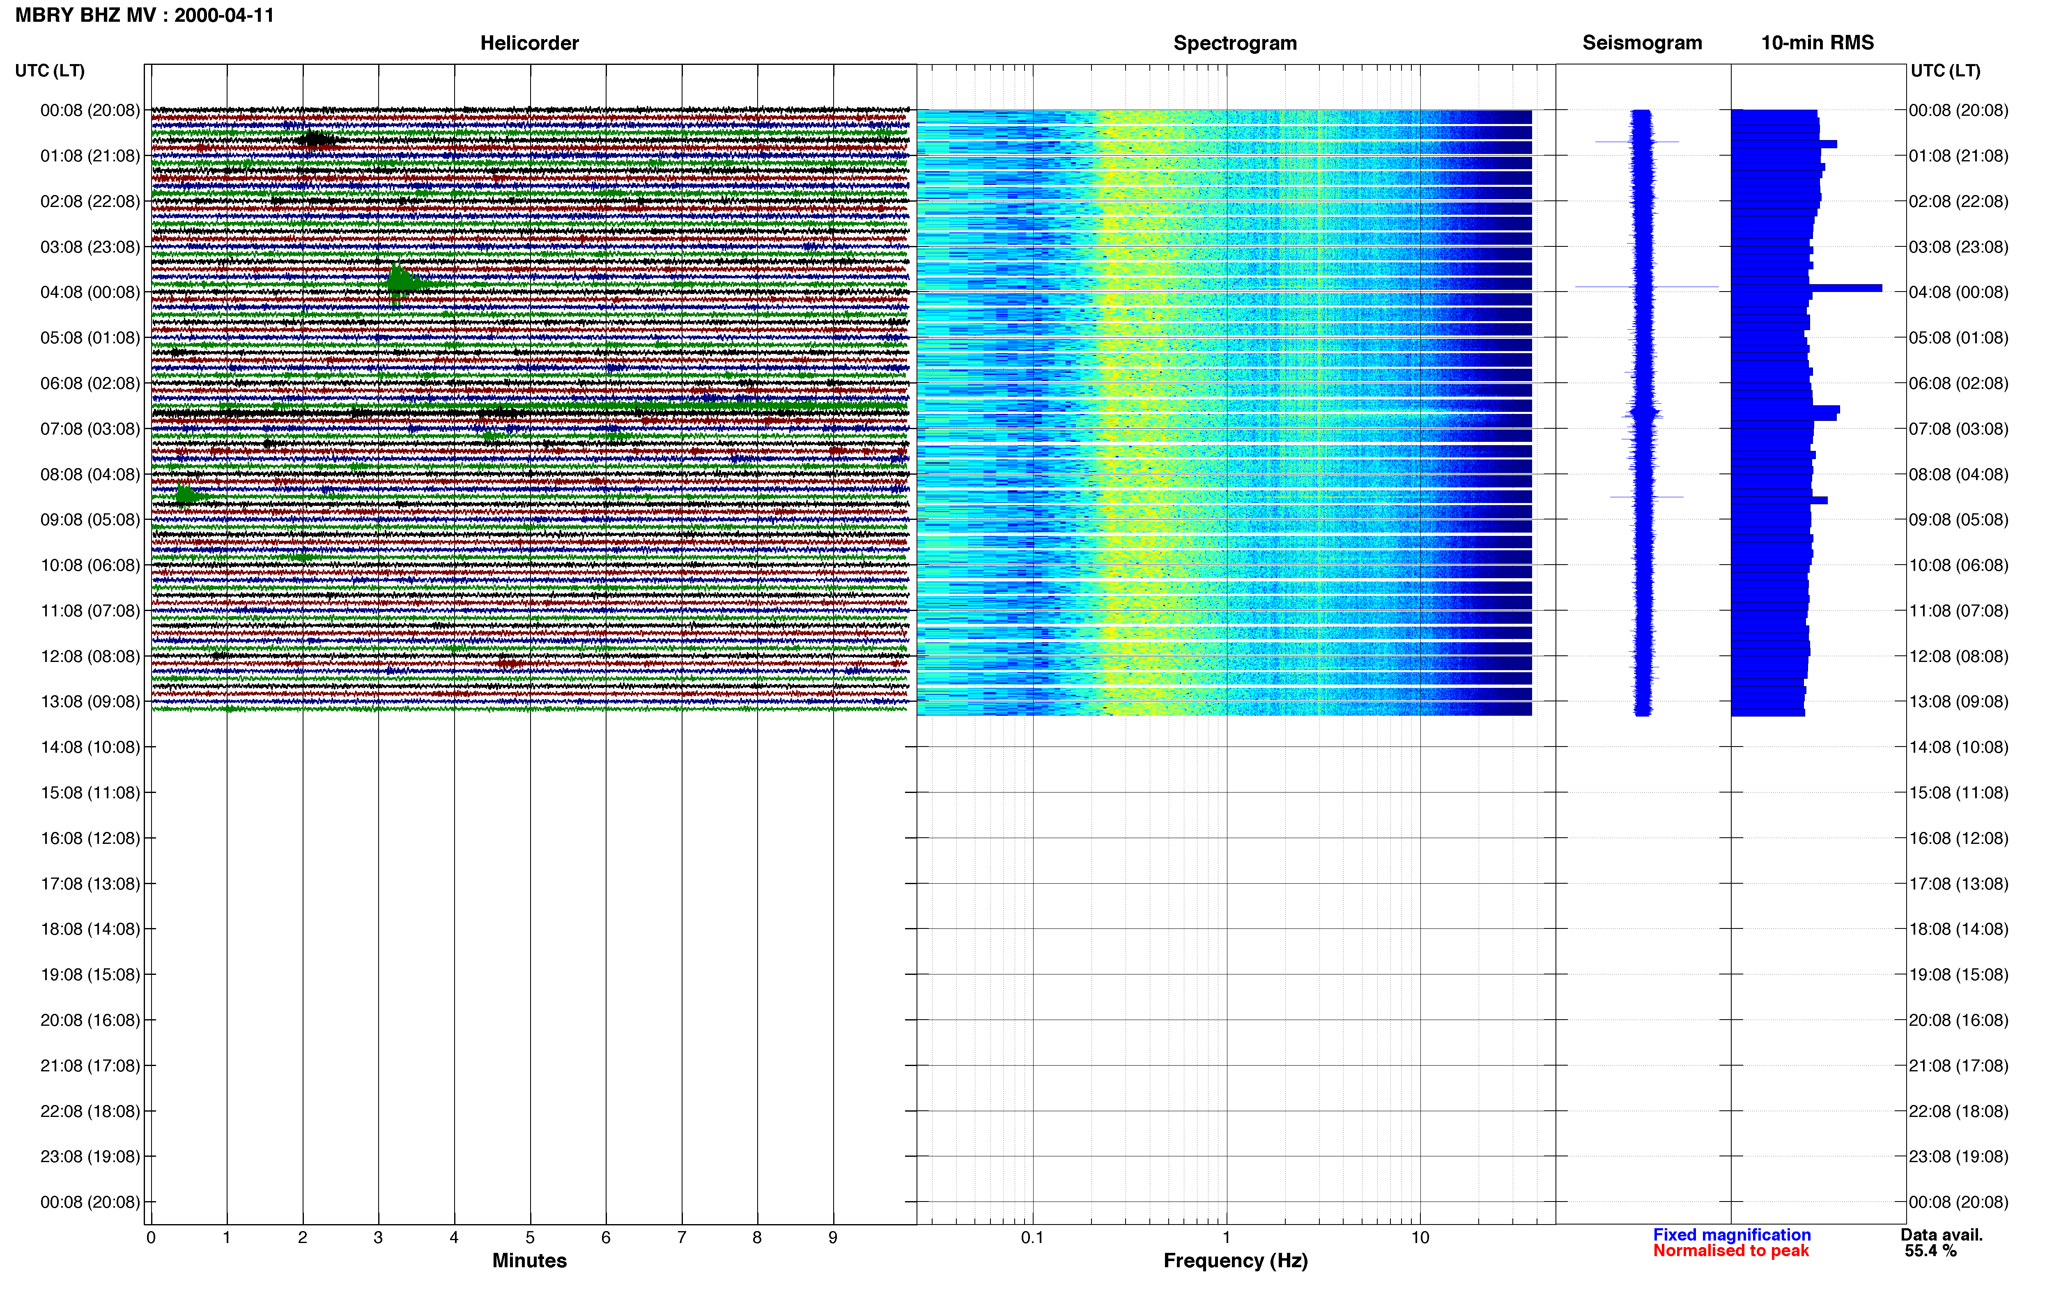Click the plot title 'MBRY BHZ MV : 2000-04-11'
Image resolution: width=2061 pixels, height=1289 pixels.
coord(145,15)
